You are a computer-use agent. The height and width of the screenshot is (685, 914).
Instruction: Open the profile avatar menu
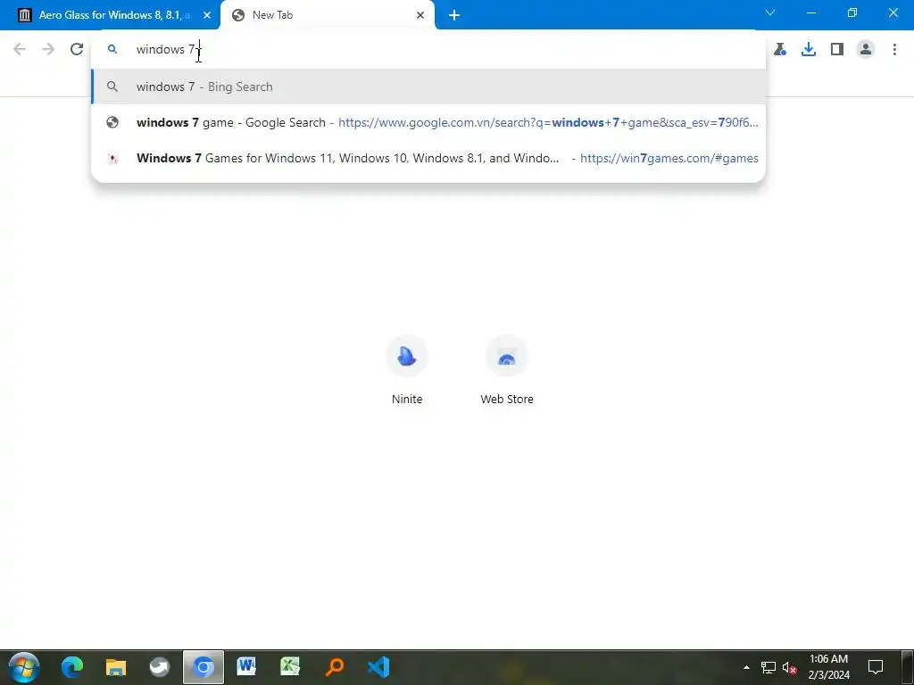pos(866,50)
